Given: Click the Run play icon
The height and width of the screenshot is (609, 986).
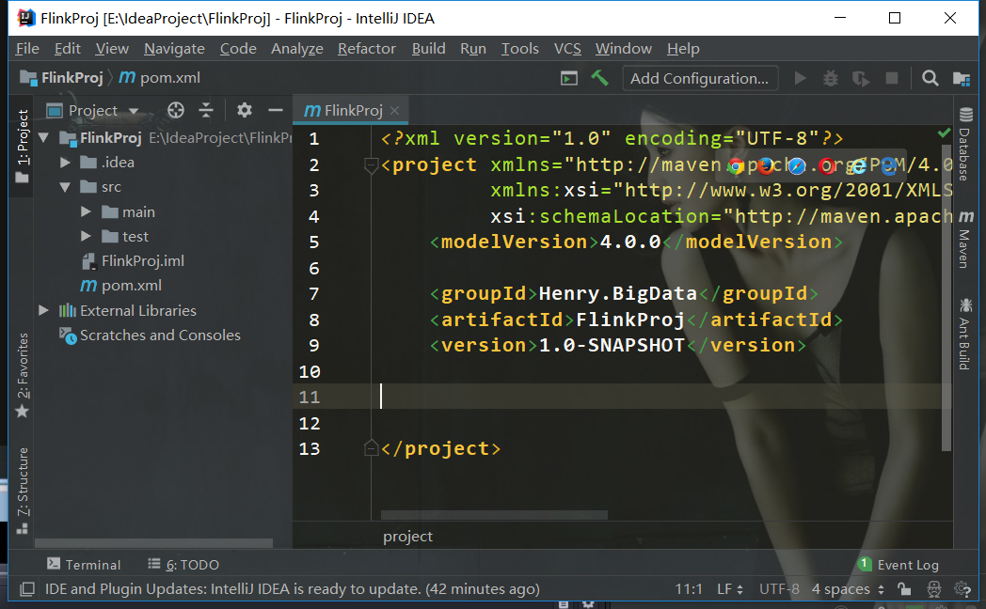Looking at the screenshot, I should point(800,79).
